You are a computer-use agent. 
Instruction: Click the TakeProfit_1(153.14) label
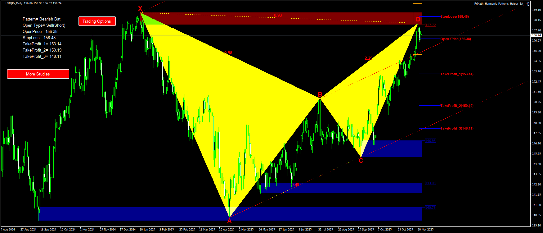457,74
